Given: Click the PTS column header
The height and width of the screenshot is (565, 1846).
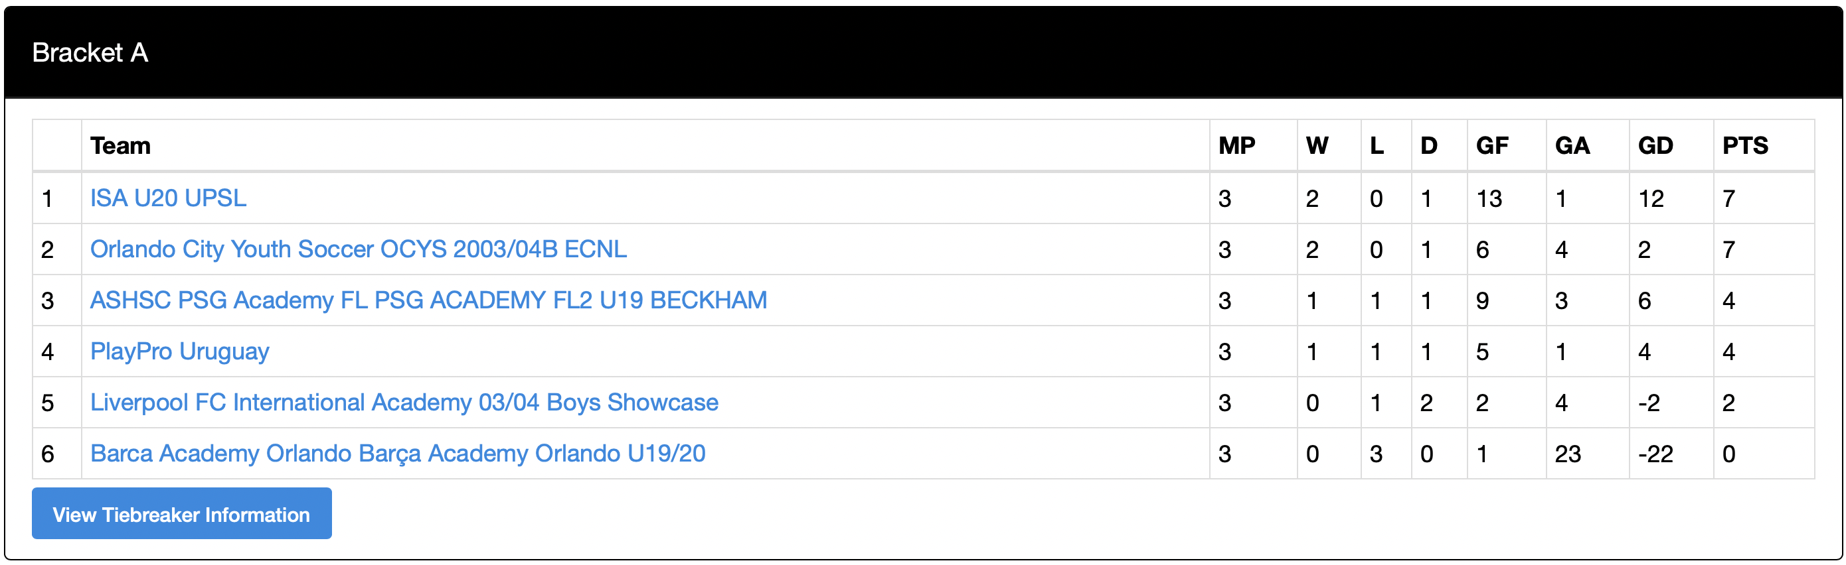Looking at the screenshot, I should click(1745, 145).
